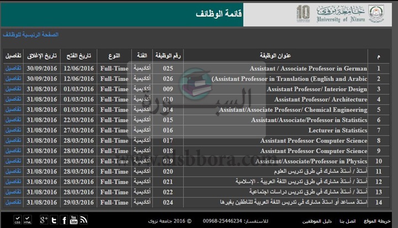Open the RSS feed icon

click(x=83, y=220)
